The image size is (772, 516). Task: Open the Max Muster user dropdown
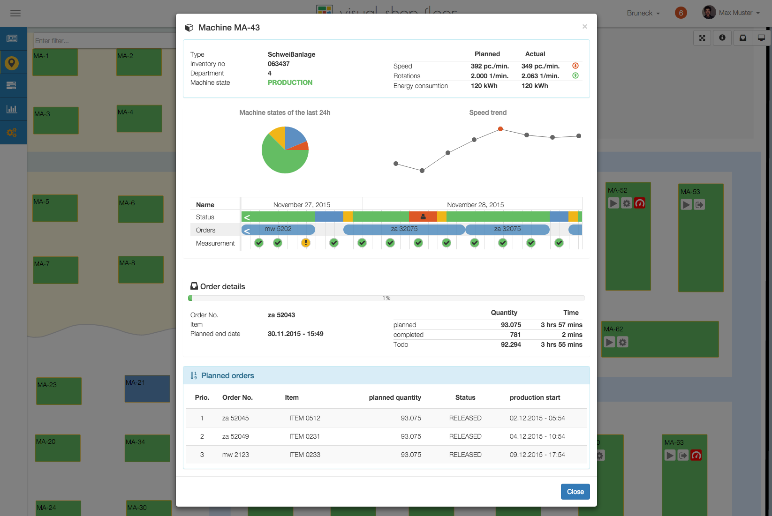coord(739,13)
